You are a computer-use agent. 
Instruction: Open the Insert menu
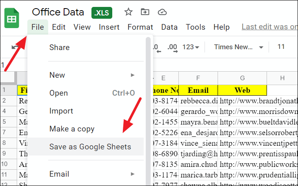point(109,27)
